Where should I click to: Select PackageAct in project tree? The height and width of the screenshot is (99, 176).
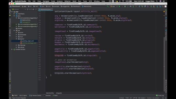tap(26, 22)
